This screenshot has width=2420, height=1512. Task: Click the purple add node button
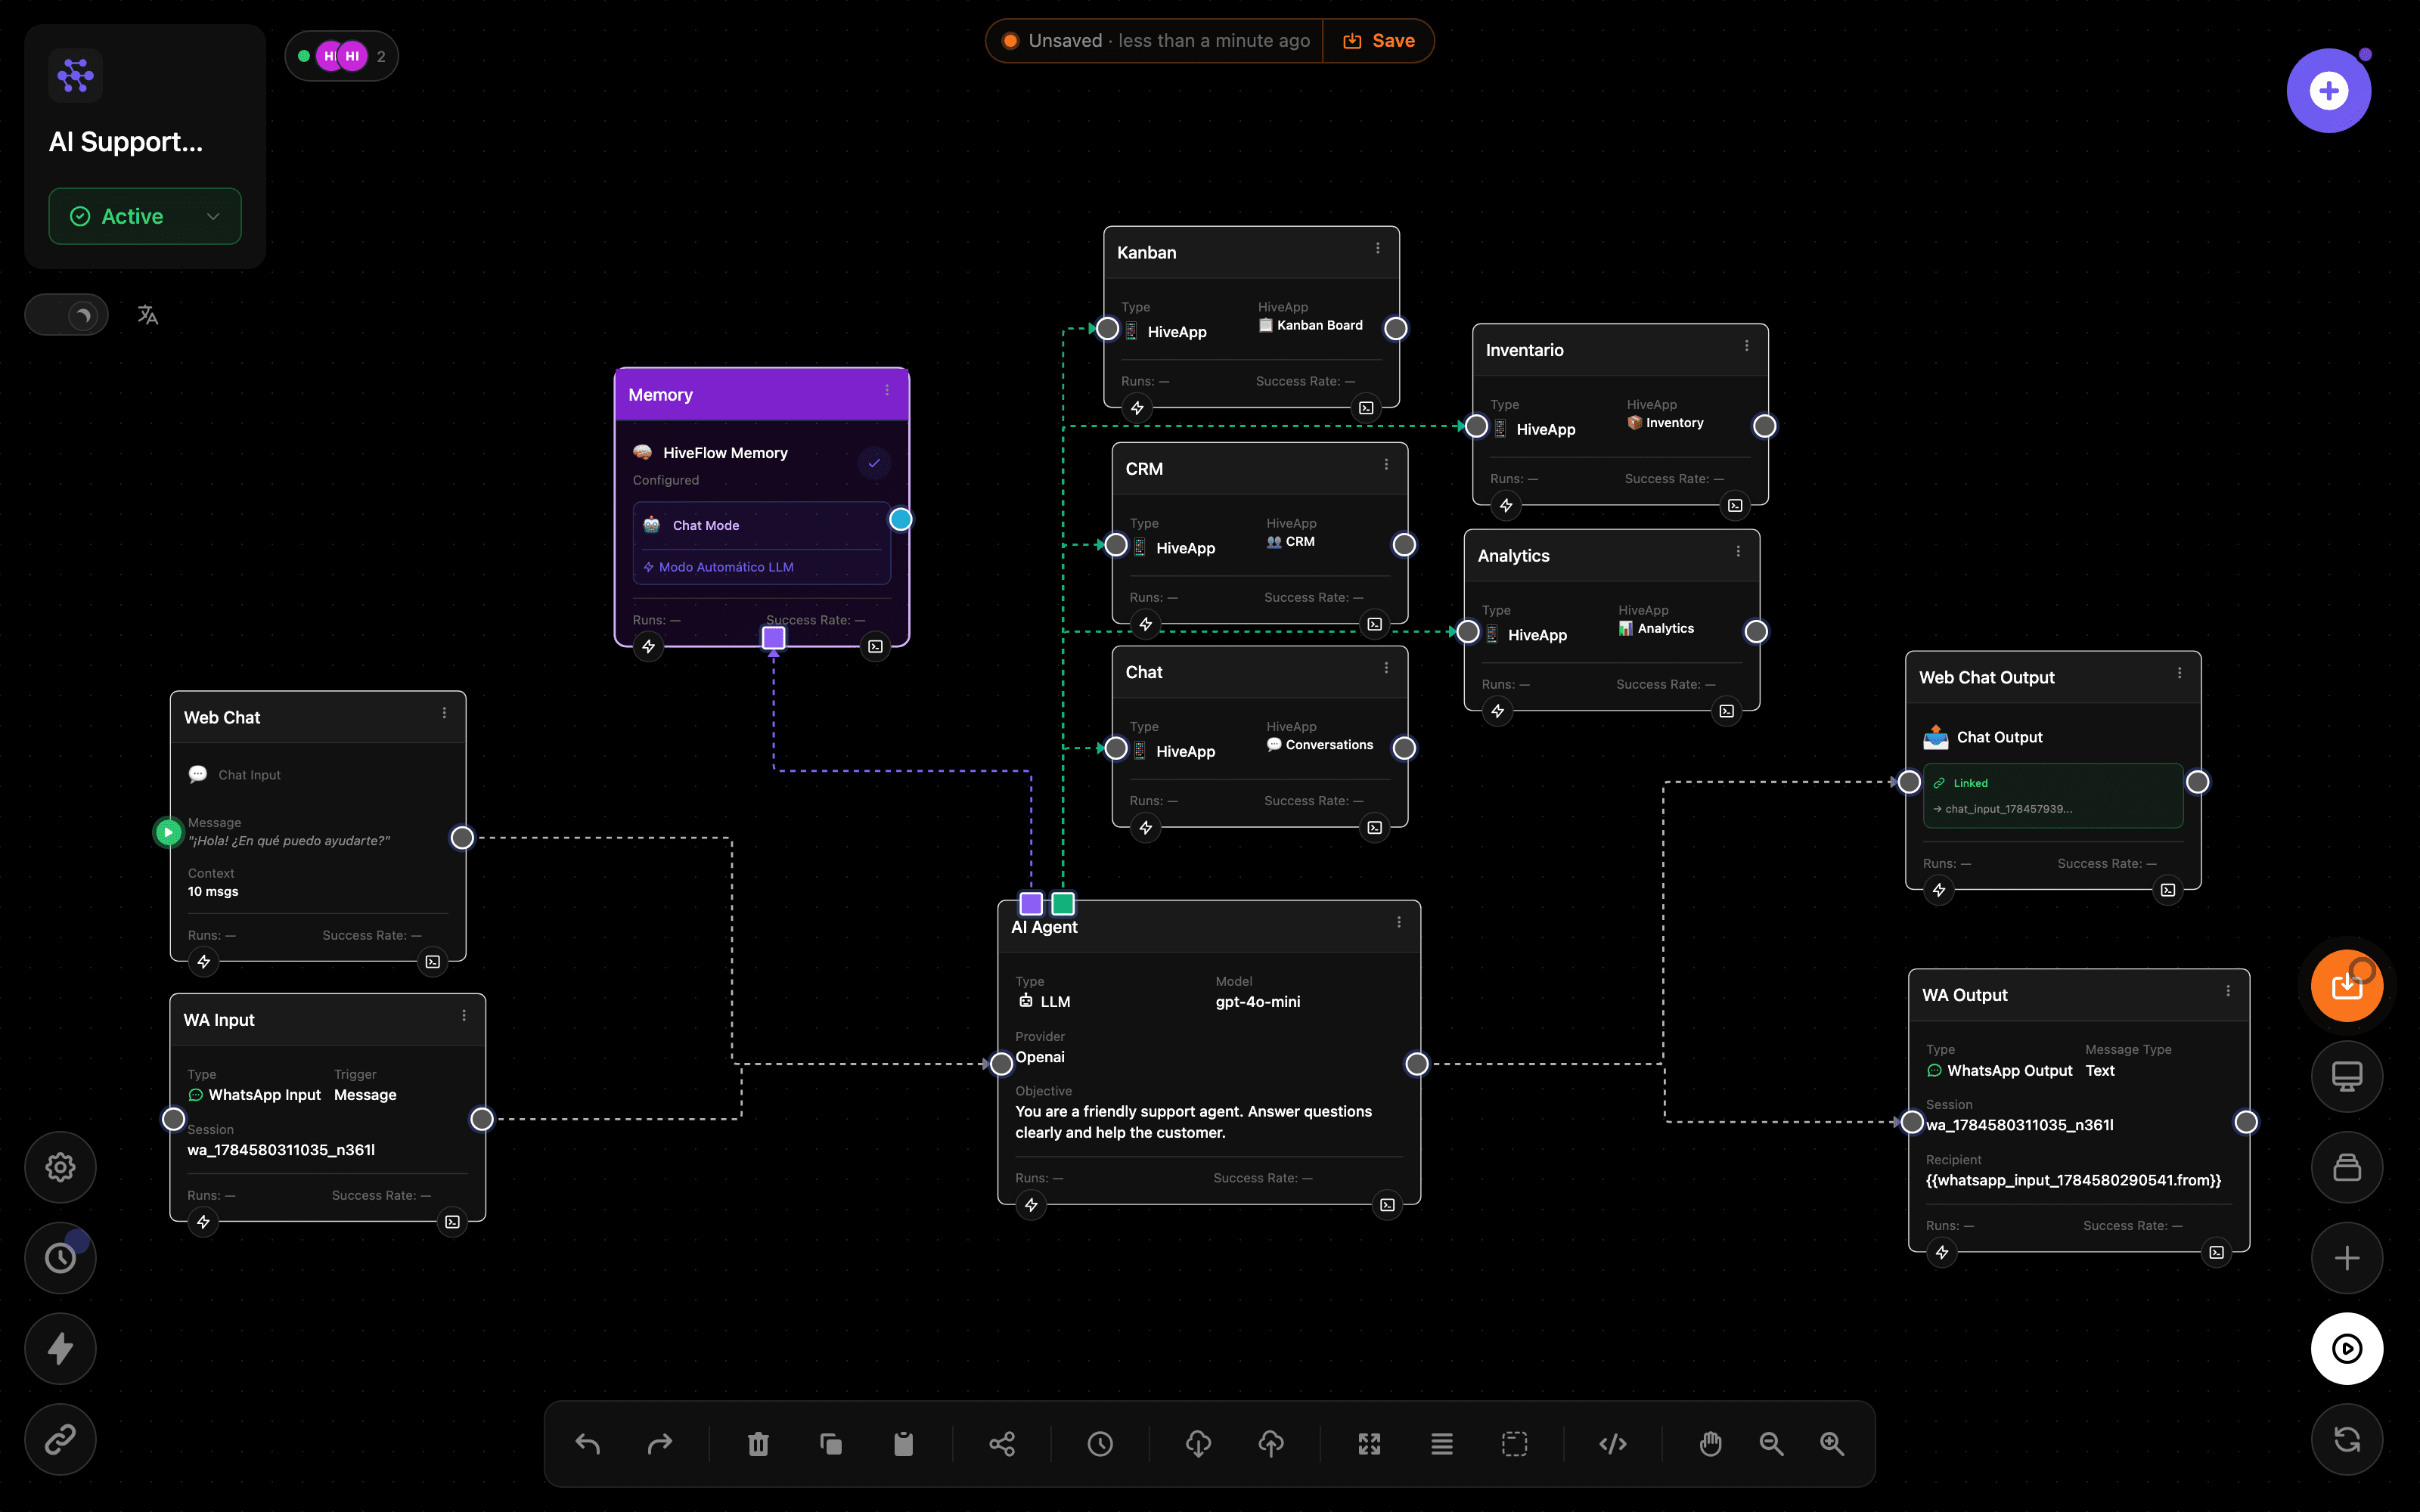point(2329,91)
